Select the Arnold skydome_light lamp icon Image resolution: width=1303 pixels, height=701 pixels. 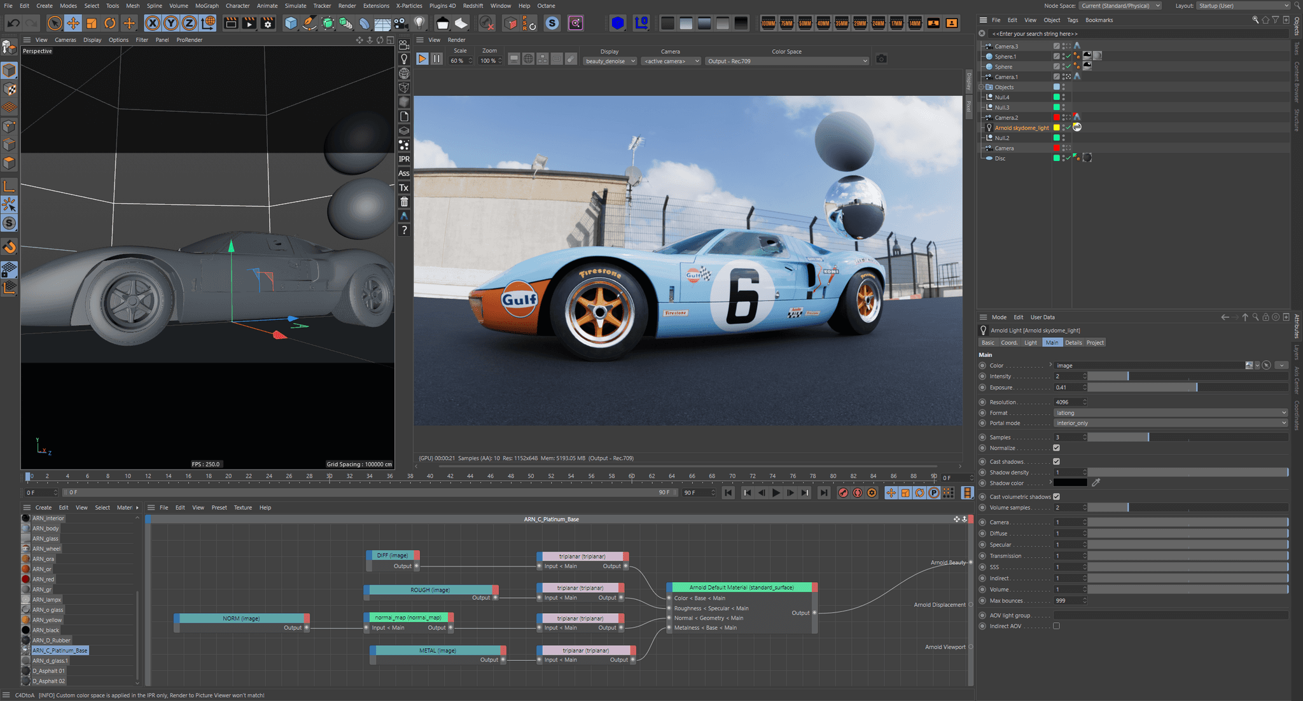[x=989, y=127]
